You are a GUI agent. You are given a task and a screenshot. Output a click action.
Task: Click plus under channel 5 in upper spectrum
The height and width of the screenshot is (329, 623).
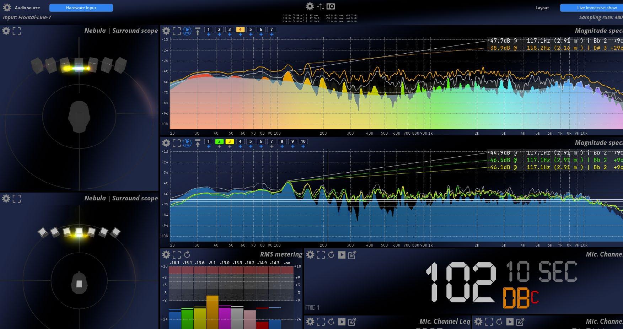[251, 34]
